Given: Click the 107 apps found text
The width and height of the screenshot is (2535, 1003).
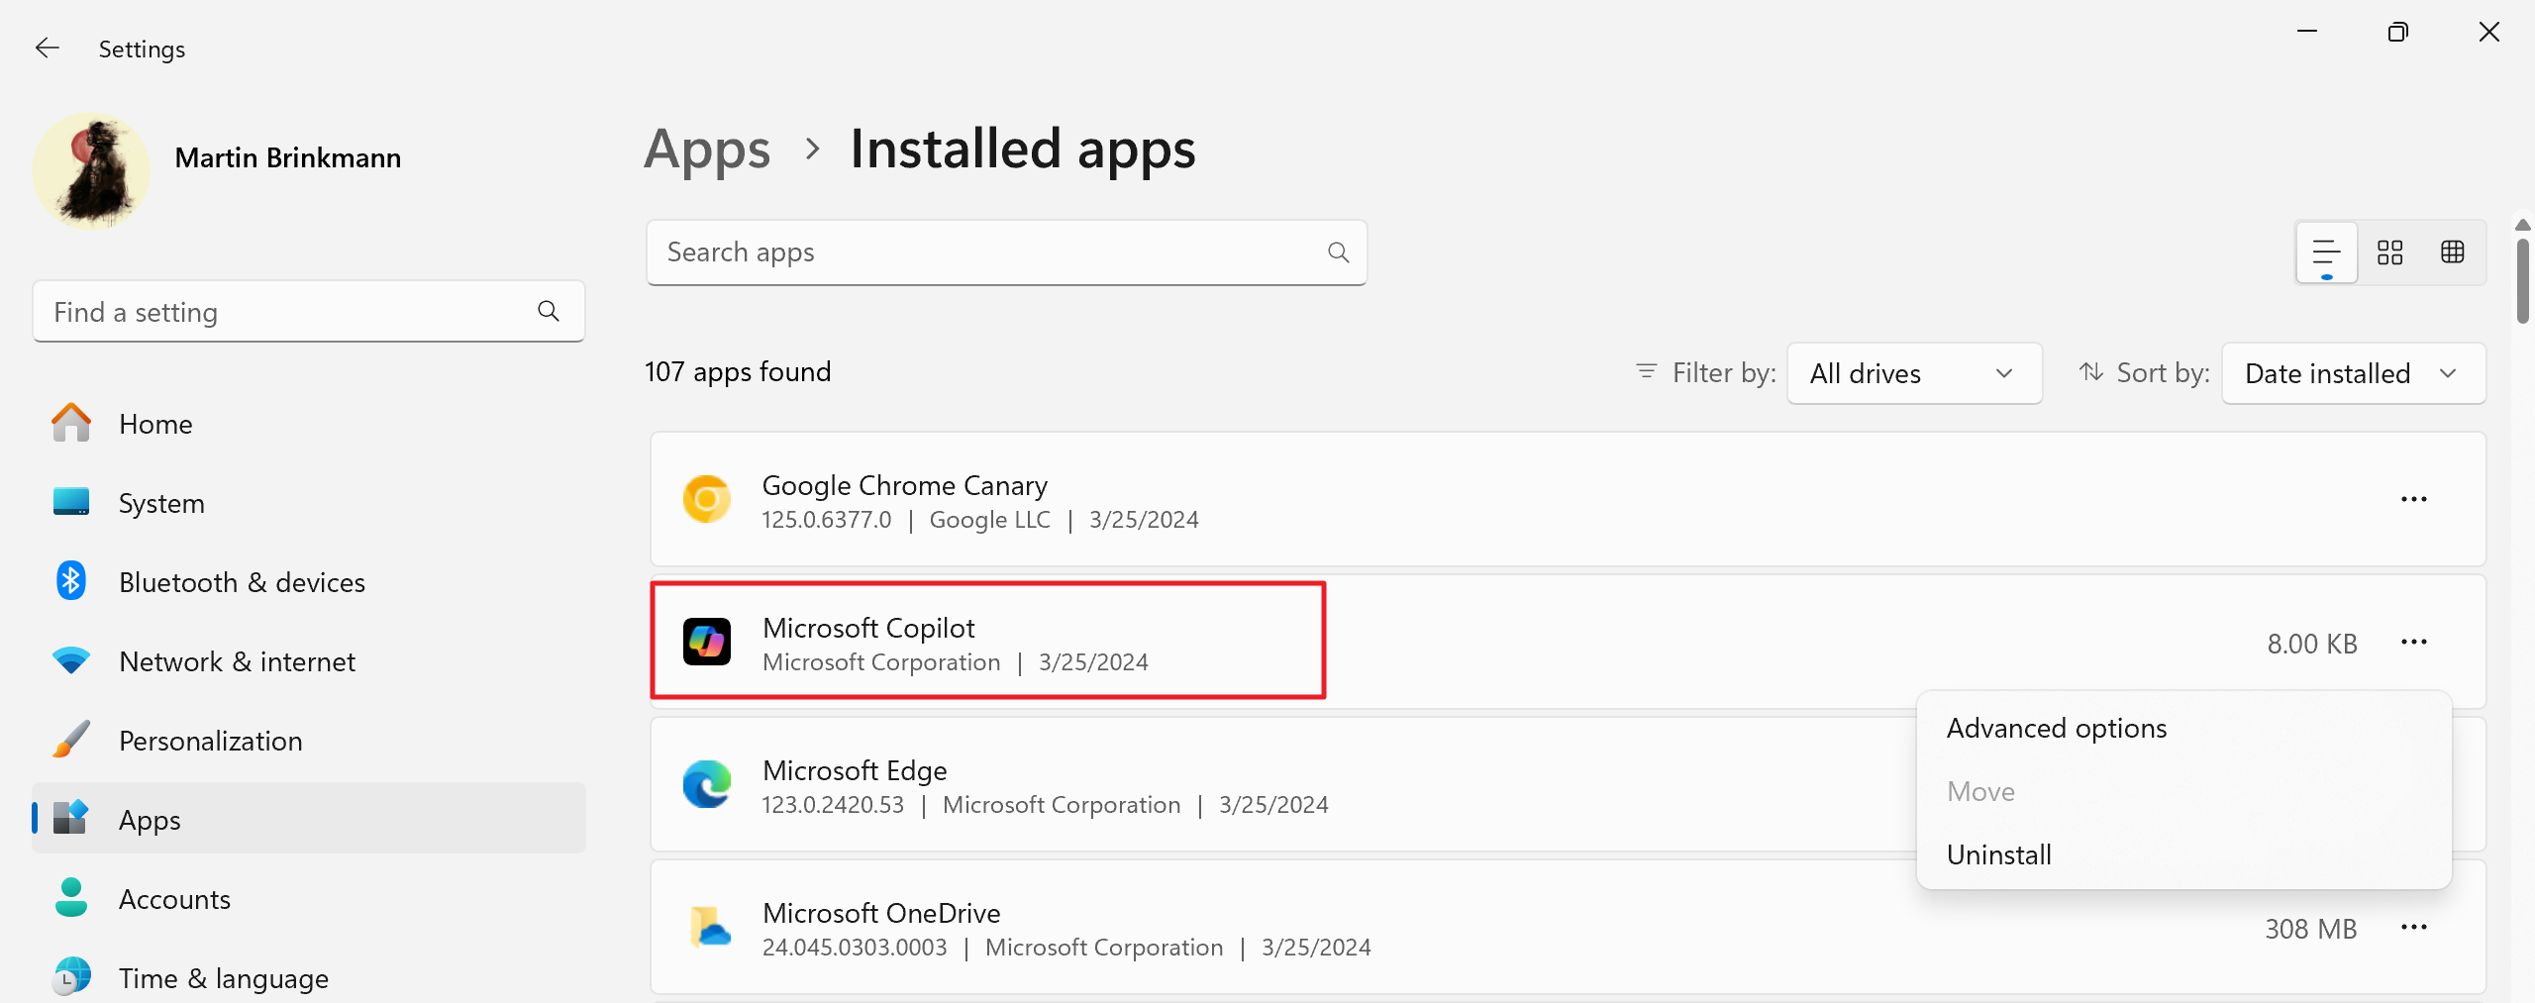Looking at the screenshot, I should click(x=738, y=372).
